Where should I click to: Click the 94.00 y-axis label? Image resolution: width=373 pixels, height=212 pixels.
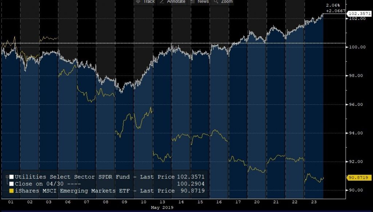click(356, 133)
